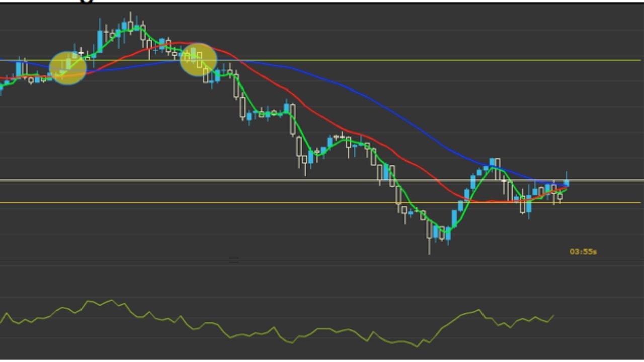Click the 03:55s candle countdown timer
Screen dimensions: 644x362
pos(583,252)
